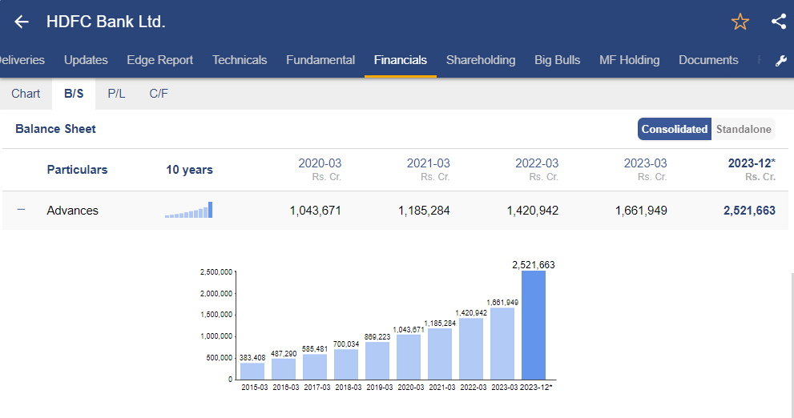Switch to Consolidated view
The image size is (794, 418).
(675, 129)
